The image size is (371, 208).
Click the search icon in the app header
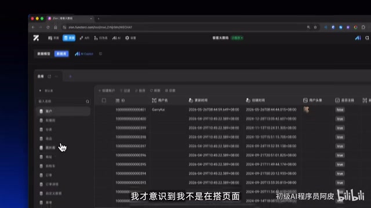click(367, 38)
